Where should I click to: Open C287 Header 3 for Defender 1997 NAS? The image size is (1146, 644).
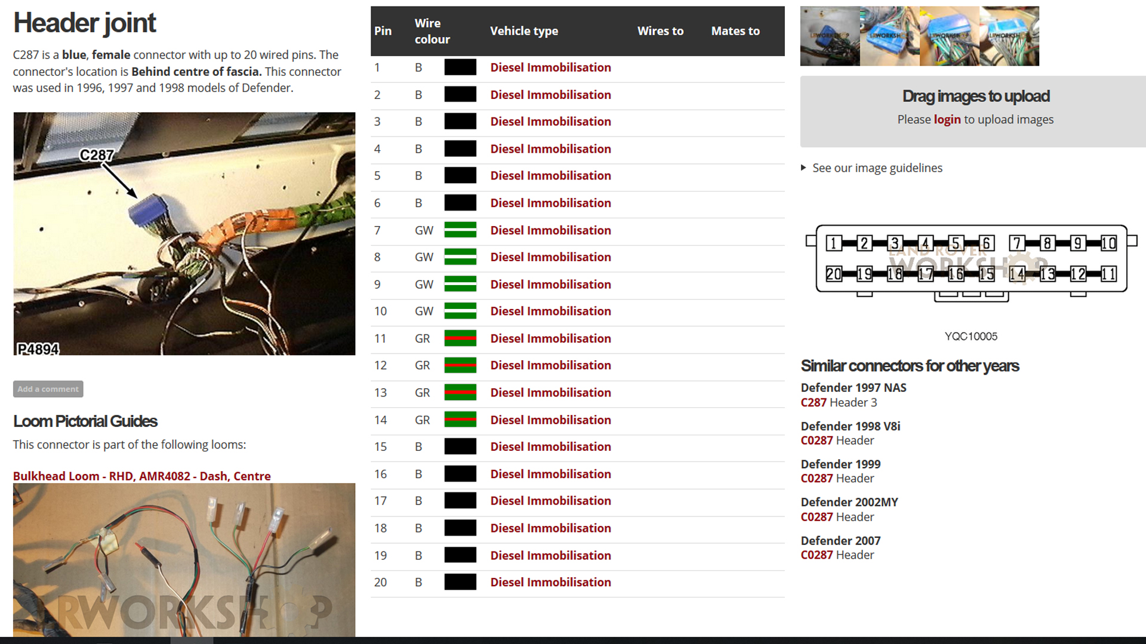tap(813, 402)
